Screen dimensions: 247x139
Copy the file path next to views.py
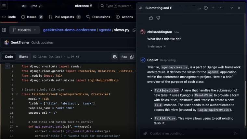[134, 30]
